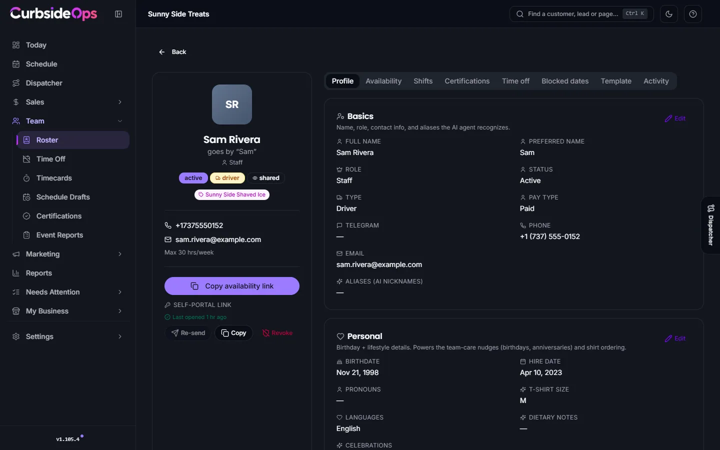Switch to the Shifts tab
The image size is (720, 450).
click(x=423, y=81)
